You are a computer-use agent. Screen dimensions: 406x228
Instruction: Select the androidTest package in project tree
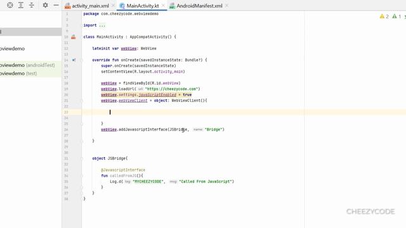[28, 65]
